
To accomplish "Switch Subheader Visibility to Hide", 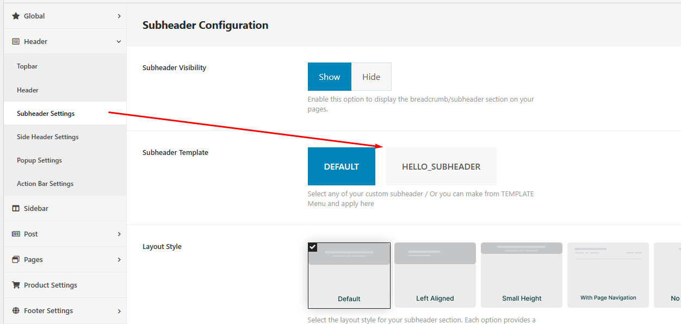I will [x=371, y=77].
